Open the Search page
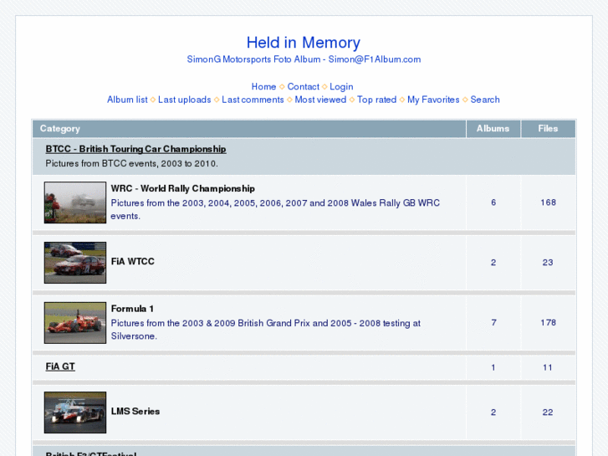608x456 pixels. click(485, 100)
